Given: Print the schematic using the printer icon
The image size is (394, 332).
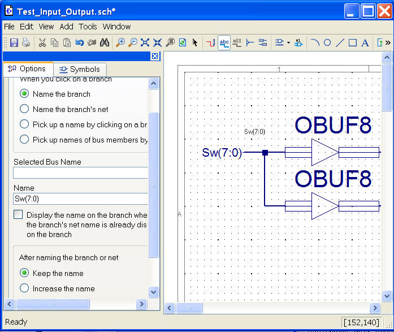Looking at the screenshot, I should point(26,43).
